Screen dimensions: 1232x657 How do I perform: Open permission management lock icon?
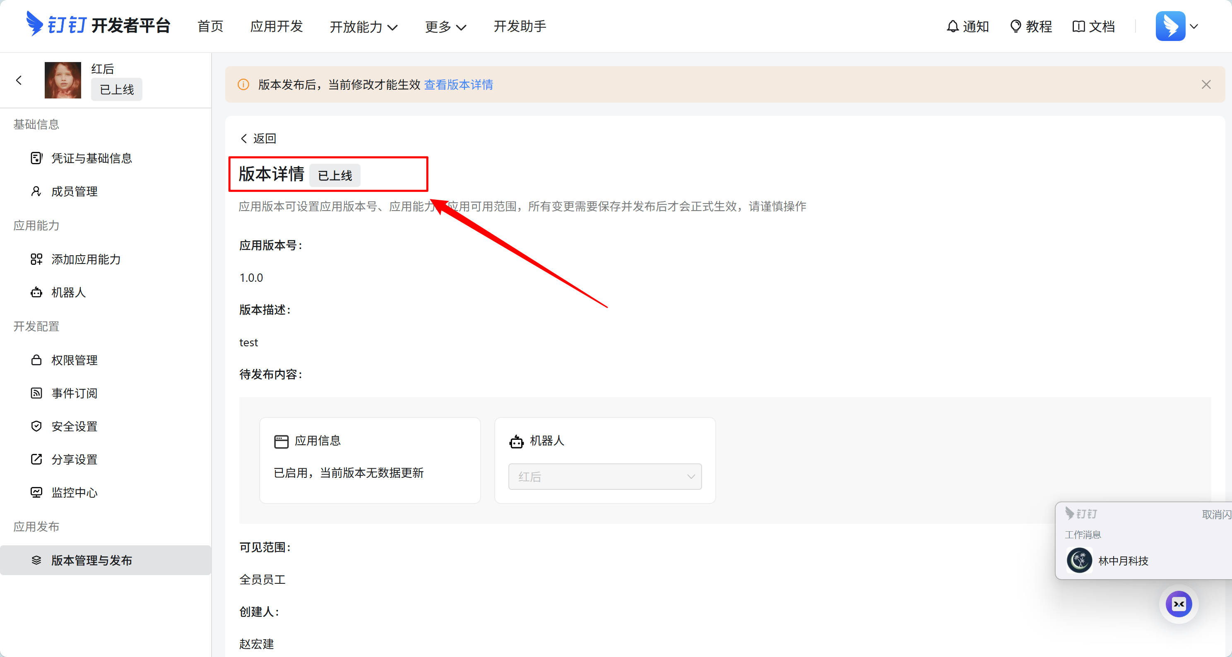coord(36,360)
